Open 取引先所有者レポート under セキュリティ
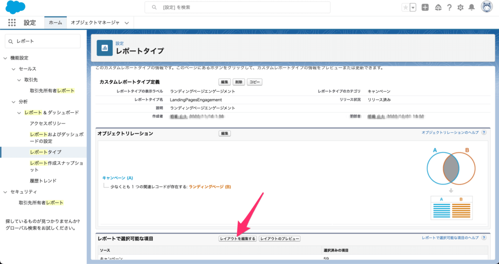The height and width of the screenshot is (264, 499). click(41, 203)
